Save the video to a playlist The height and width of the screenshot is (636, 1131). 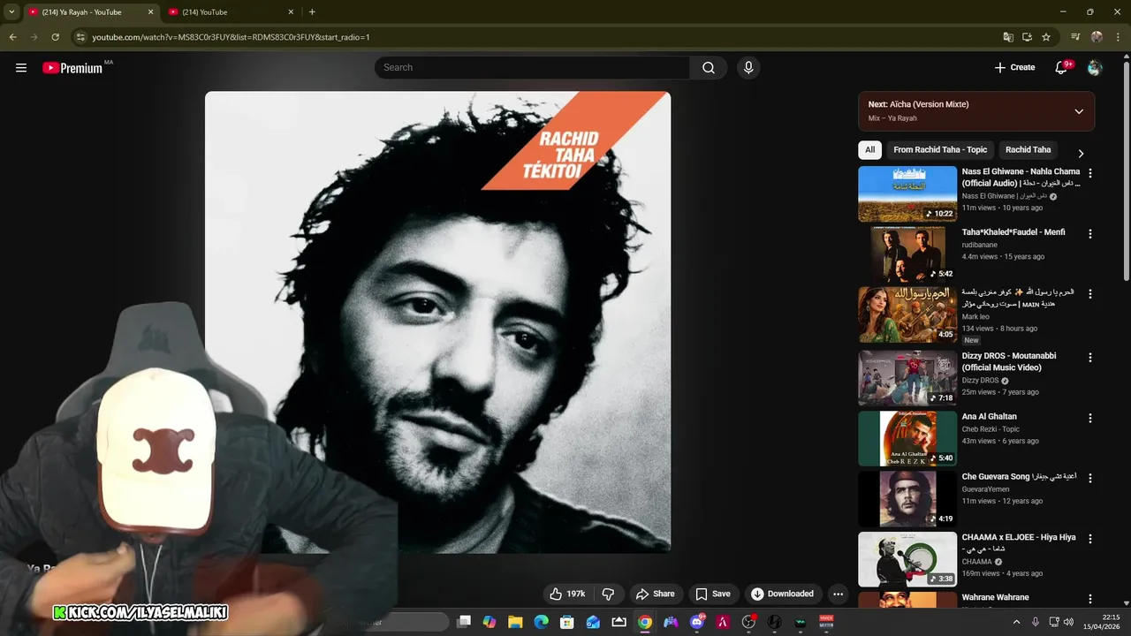click(712, 594)
